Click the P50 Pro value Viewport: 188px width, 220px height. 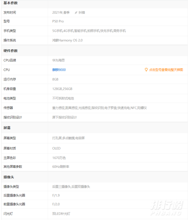(x=58, y=21)
